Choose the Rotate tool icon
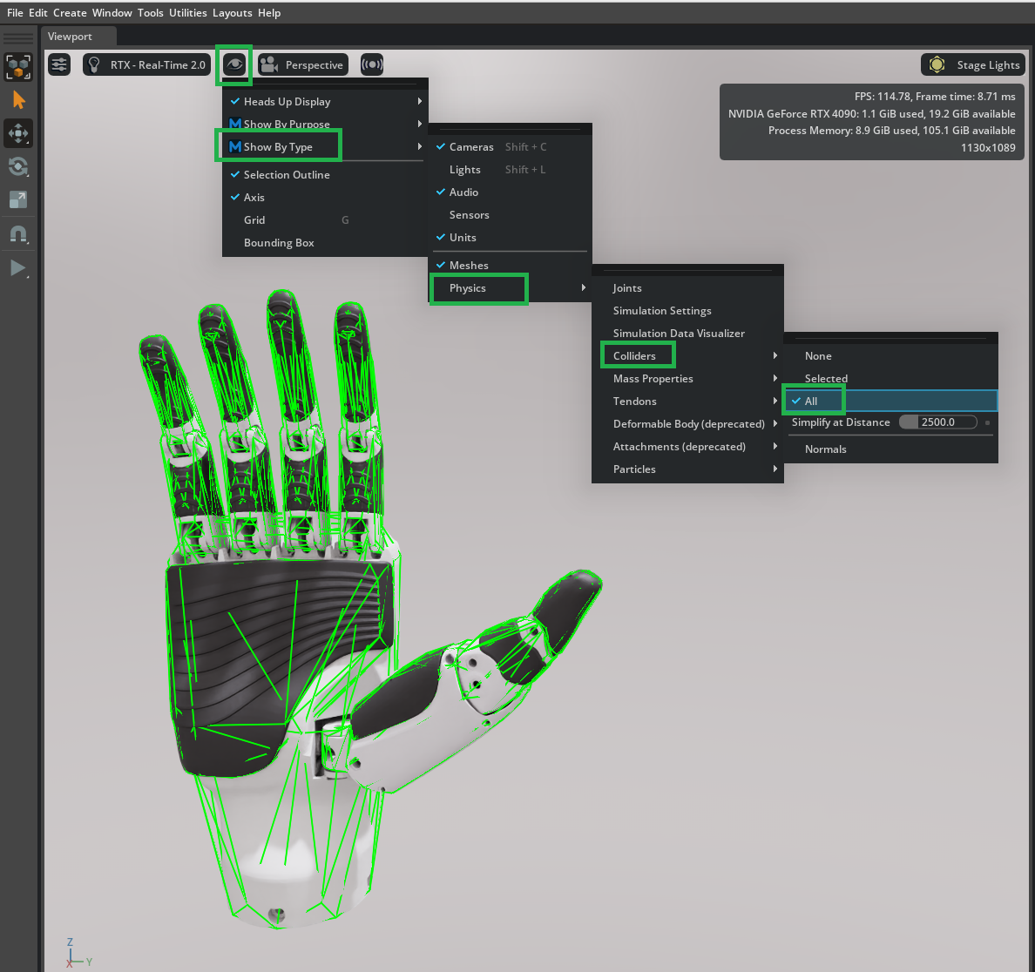This screenshot has width=1035, height=972. [18, 166]
